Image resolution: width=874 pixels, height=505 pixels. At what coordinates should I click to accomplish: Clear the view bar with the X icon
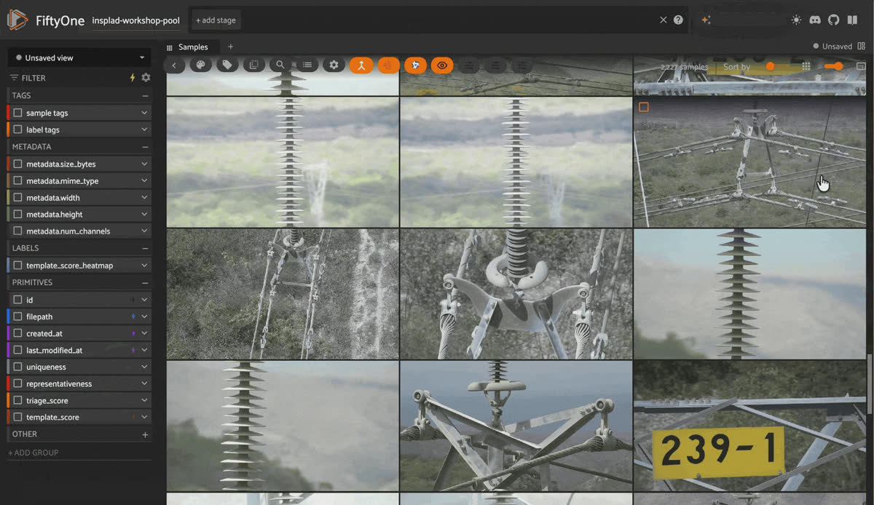(663, 20)
